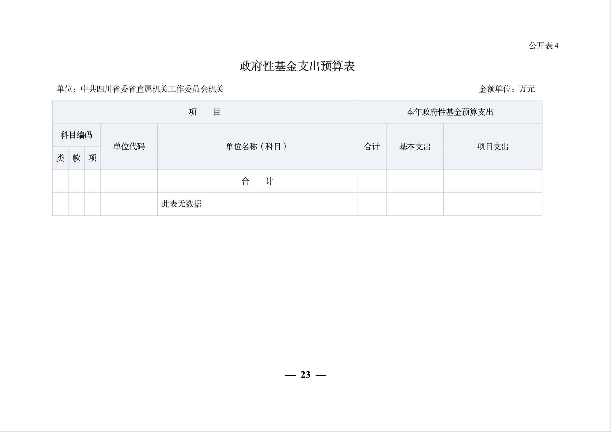The image size is (611, 432).
Task: Click the 款 column header
Action: click(76, 158)
